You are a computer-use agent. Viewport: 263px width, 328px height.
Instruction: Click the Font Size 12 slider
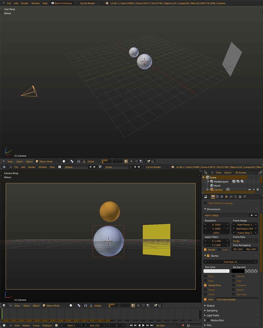(x=230, y=262)
